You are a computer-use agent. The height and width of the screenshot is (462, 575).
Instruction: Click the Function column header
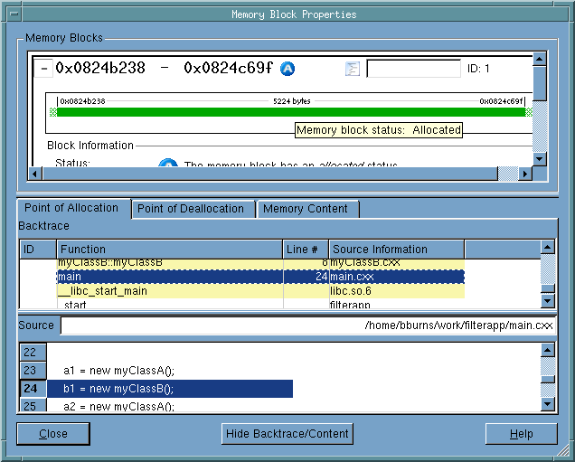pyautogui.click(x=169, y=249)
